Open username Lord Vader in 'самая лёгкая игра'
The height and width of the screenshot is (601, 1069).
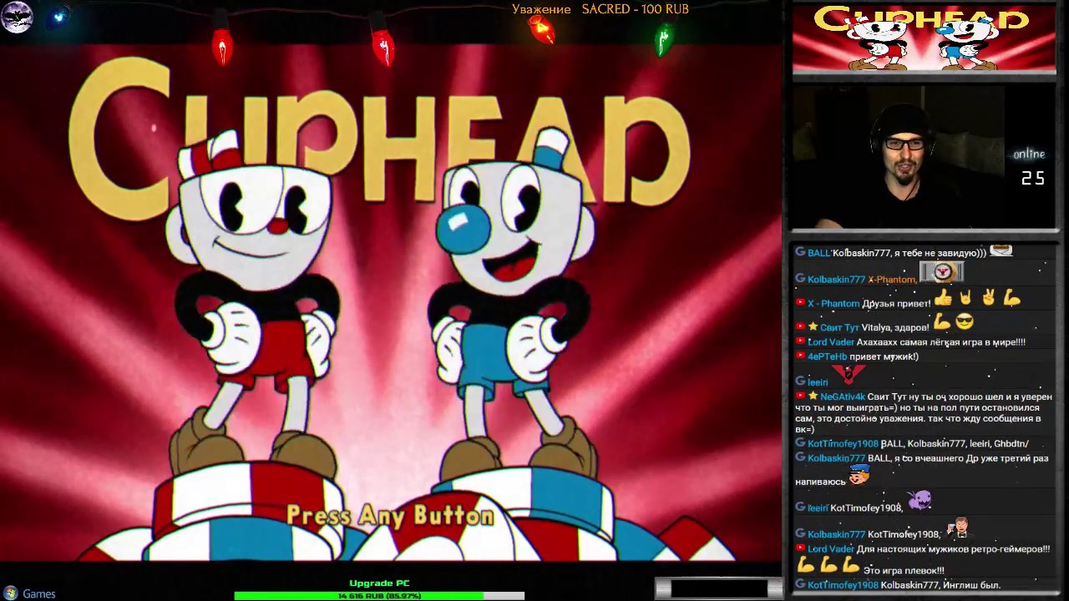click(x=831, y=342)
